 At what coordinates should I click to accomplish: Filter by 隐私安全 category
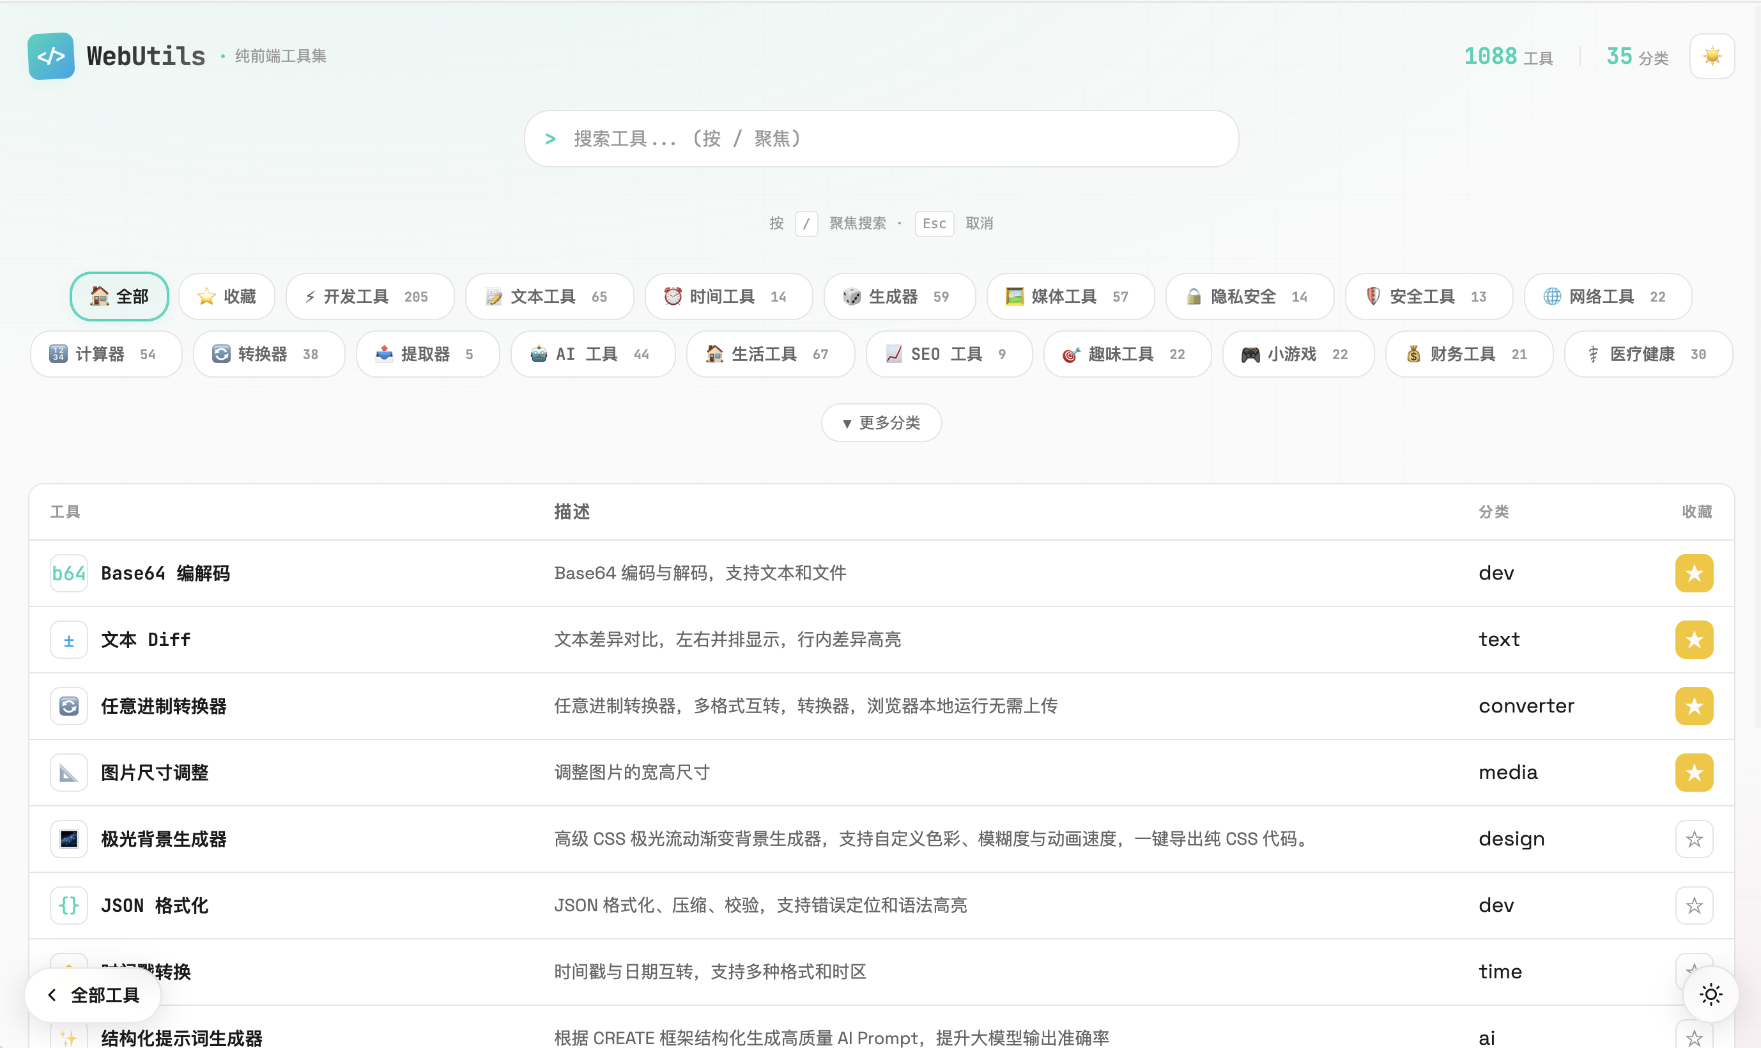pyautogui.click(x=1250, y=297)
